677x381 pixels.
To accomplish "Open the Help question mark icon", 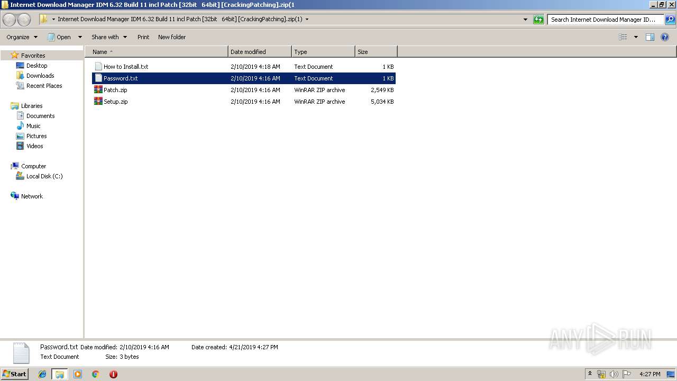I will tap(665, 37).
